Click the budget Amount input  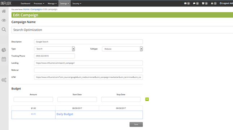point(33,99)
